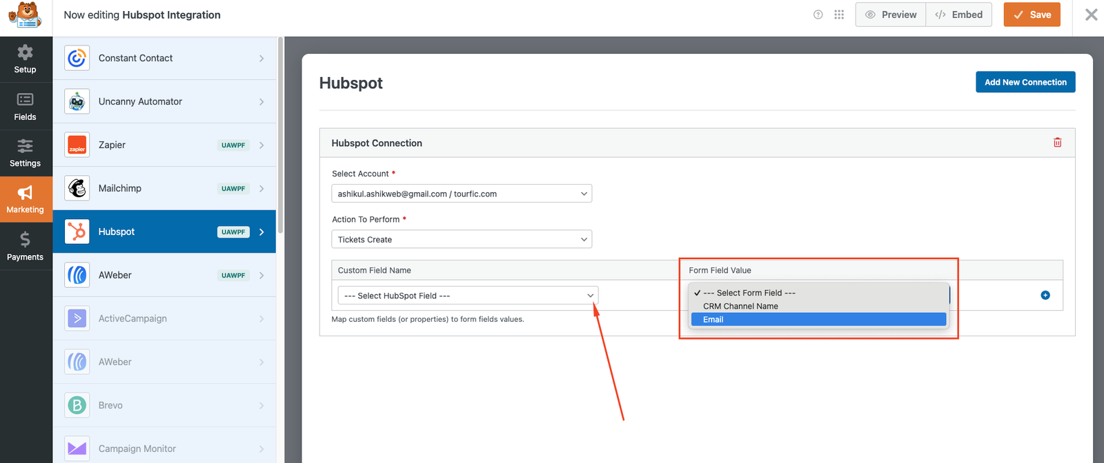Open the Payments sidebar tab
1104x463 pixels.
tap(26, 247)
